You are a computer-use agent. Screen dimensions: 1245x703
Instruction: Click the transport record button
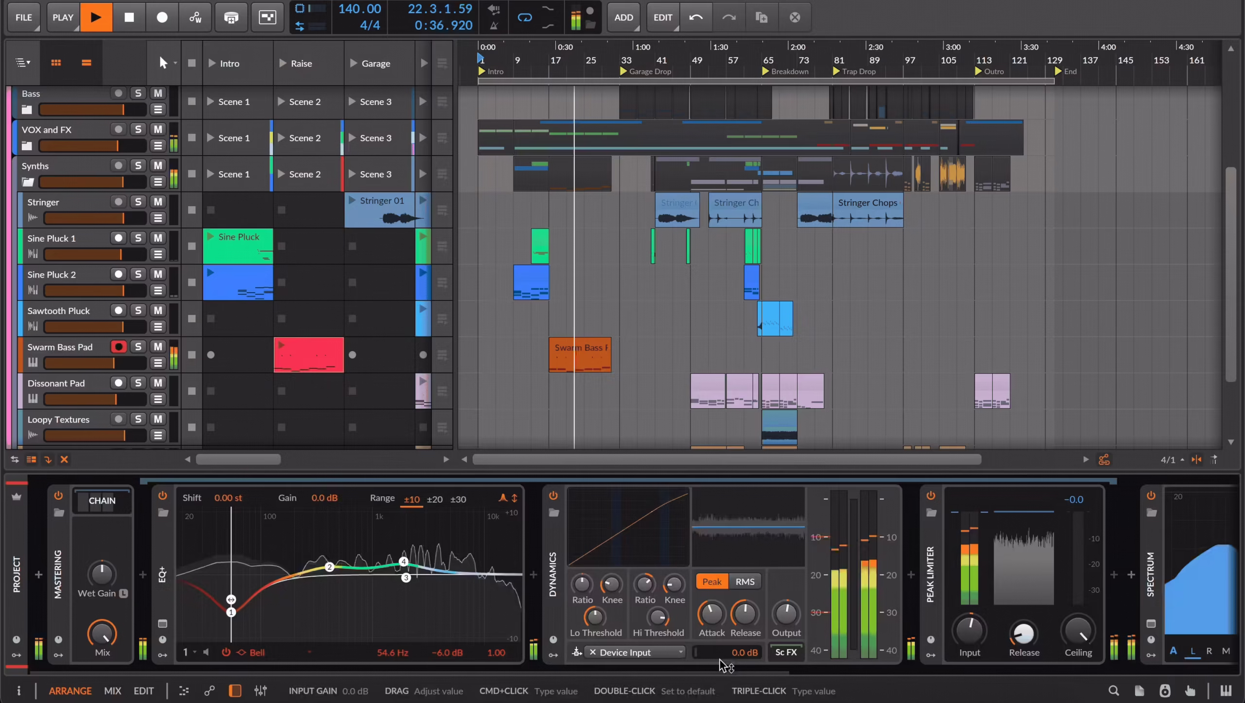coord(162,17)
